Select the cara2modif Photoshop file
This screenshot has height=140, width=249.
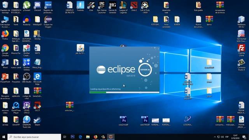(x=123, y=121)
